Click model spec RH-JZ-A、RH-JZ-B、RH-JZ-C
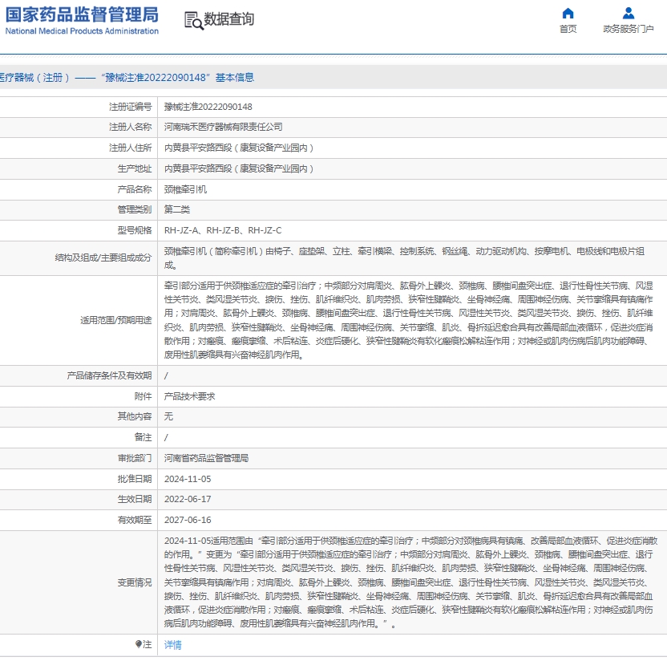Viewport: 667px width, 661px height. (x=223, y=230)
